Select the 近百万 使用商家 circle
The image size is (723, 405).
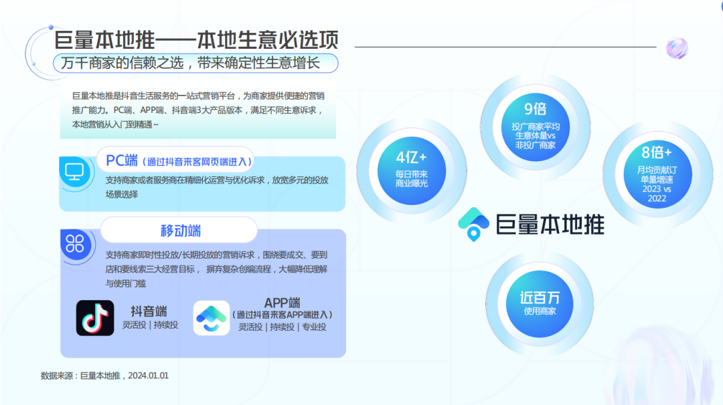pyautogui.click(x=540, y=303)
